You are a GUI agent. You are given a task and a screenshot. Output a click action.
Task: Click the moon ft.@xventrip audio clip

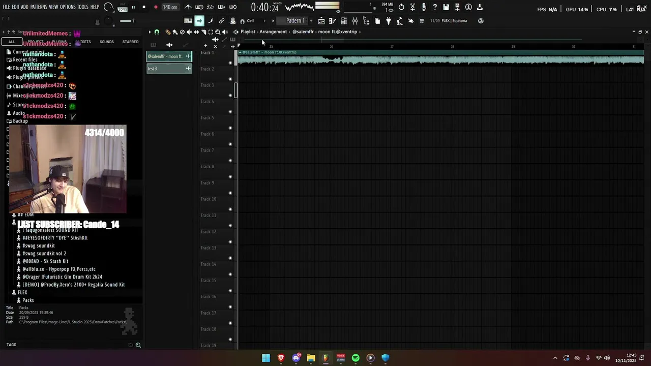click(x=440, y=57)
